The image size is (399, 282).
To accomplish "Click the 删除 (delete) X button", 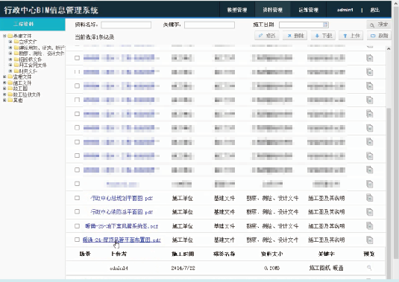I will point(295,36).
